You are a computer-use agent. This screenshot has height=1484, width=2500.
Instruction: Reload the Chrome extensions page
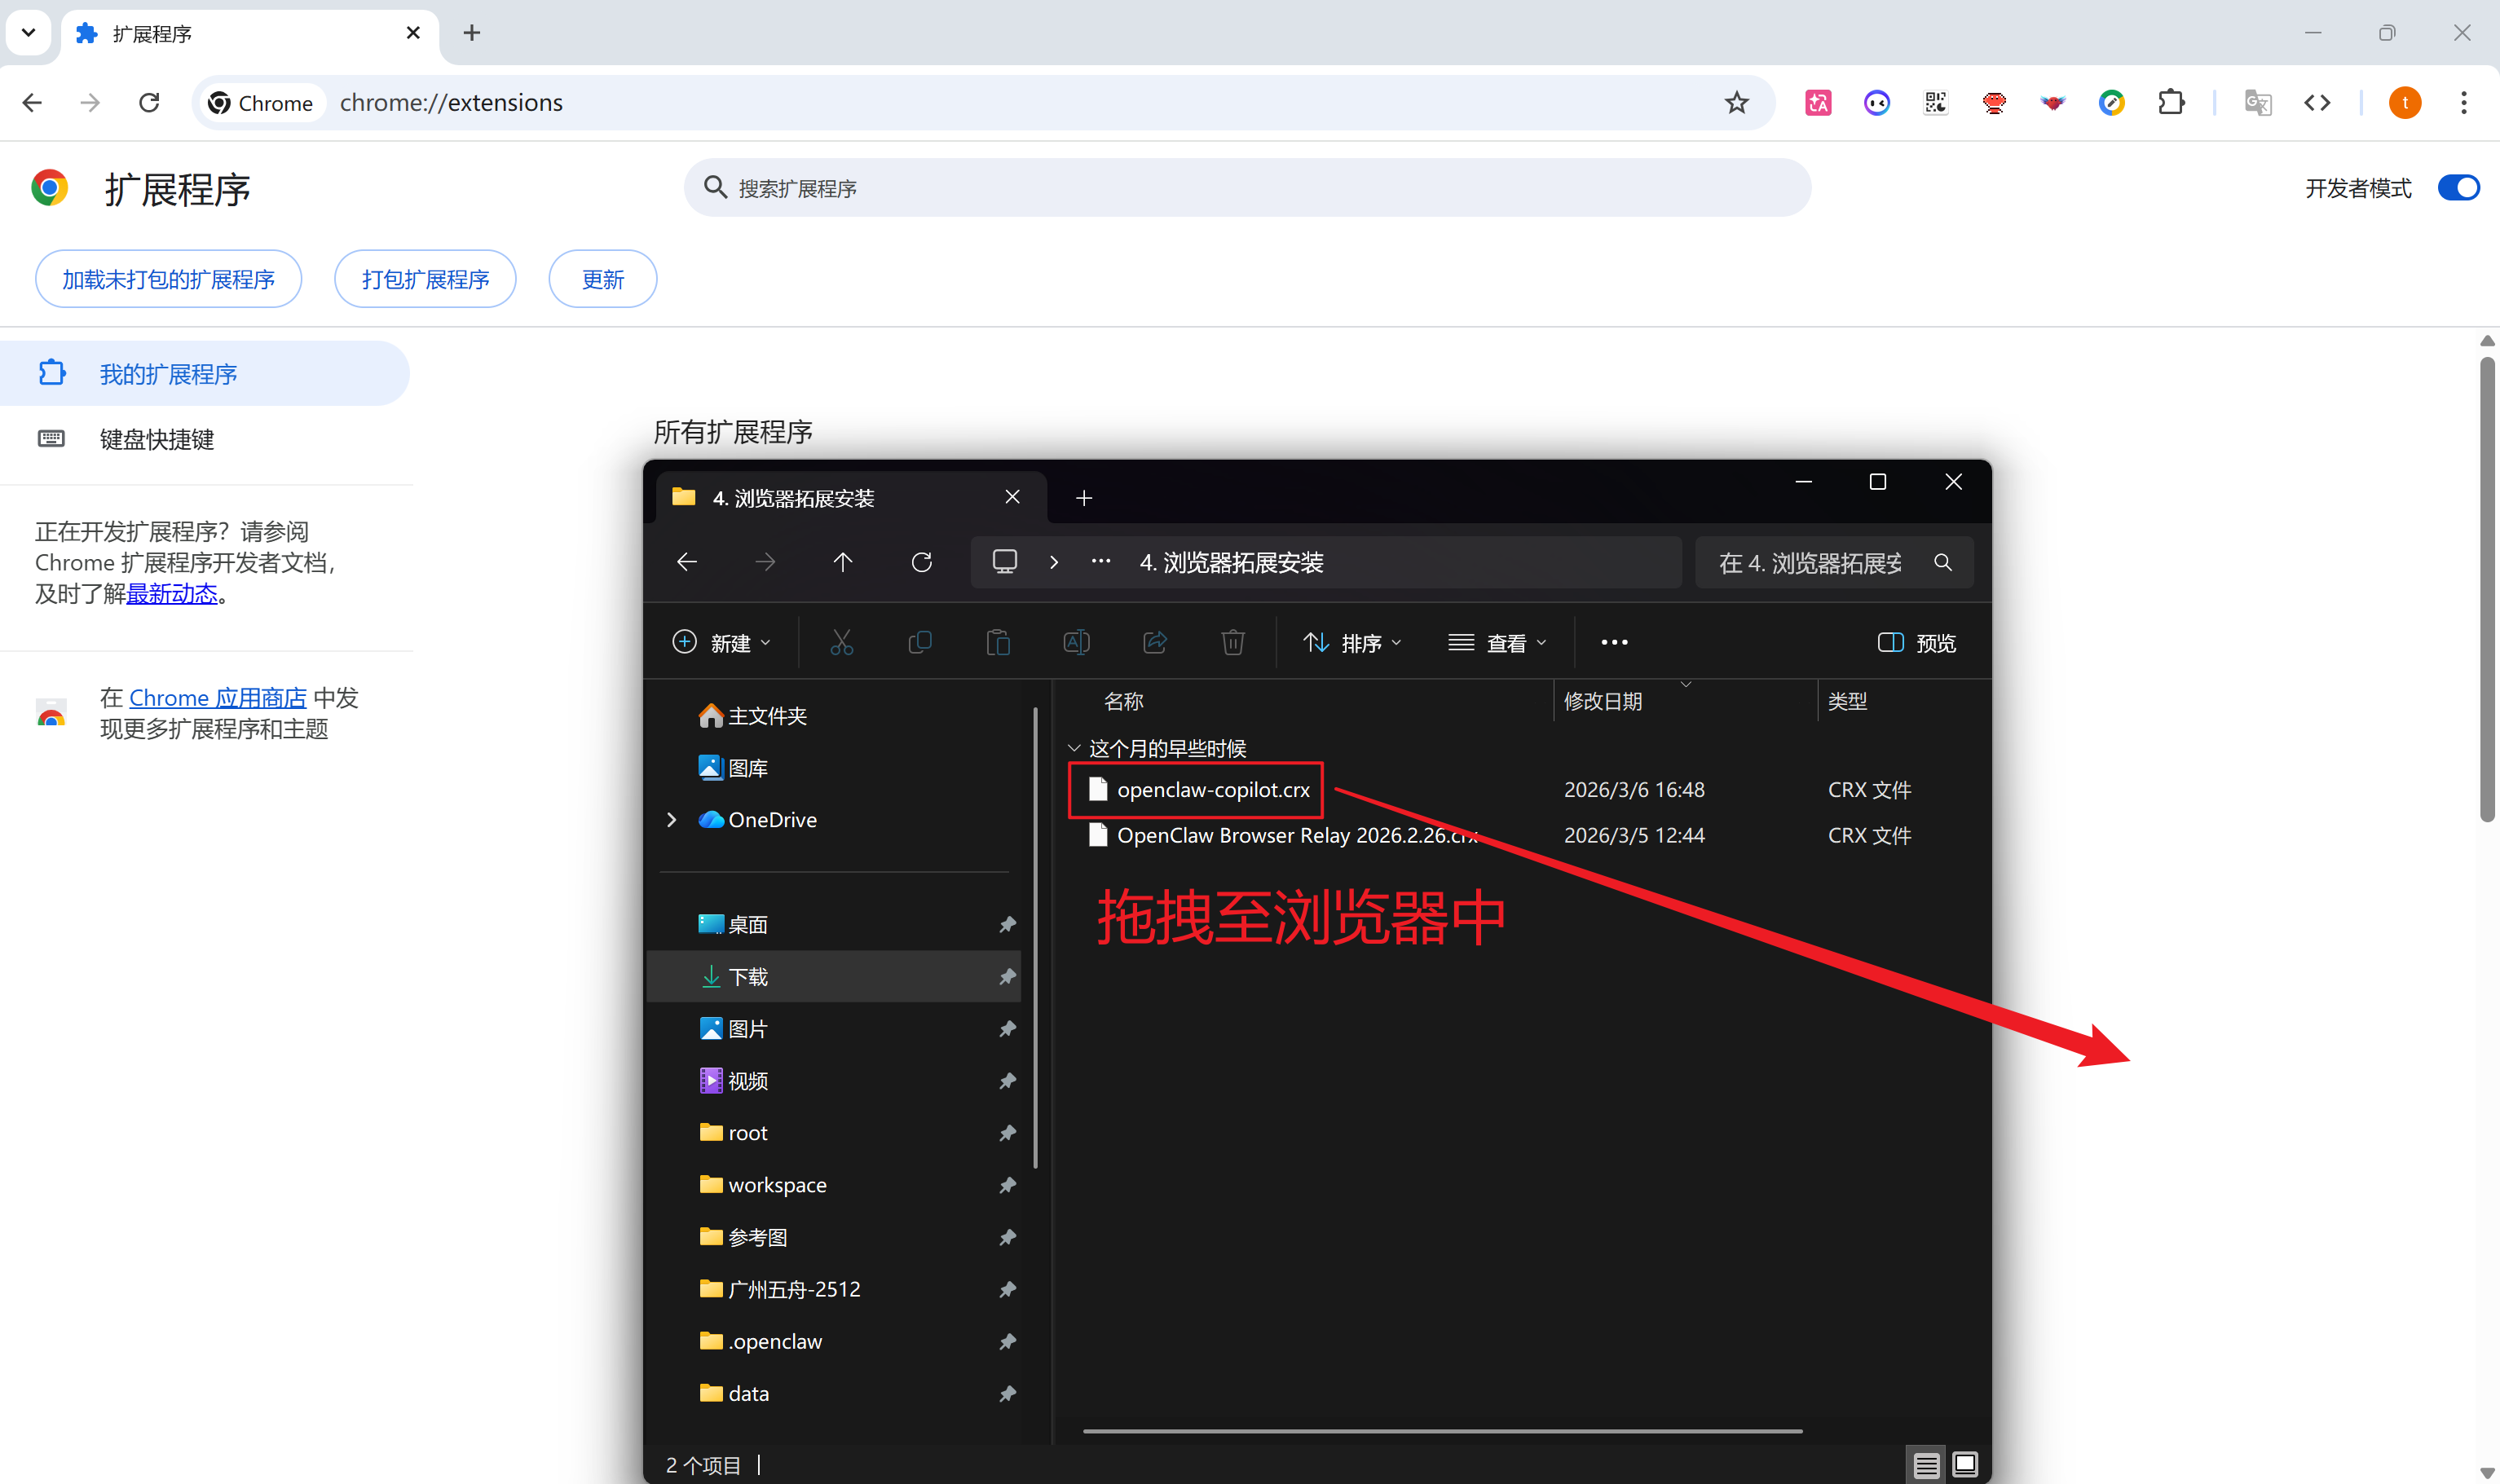coord(149,103)
